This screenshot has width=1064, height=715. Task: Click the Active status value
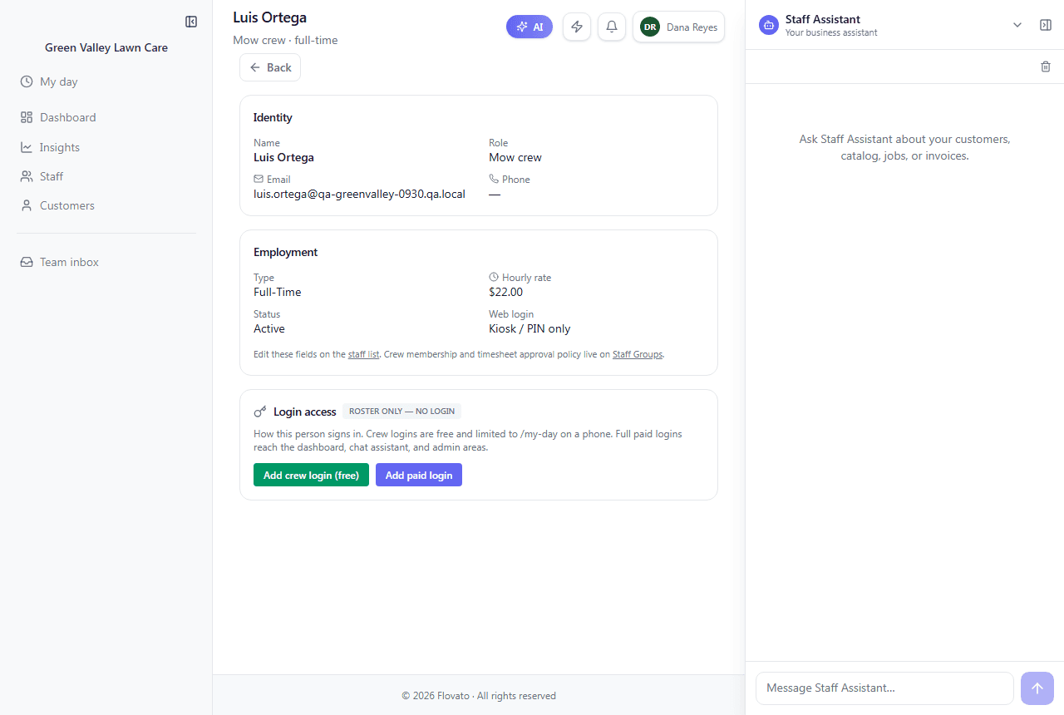pyautogui.click(x=269, y=328)
